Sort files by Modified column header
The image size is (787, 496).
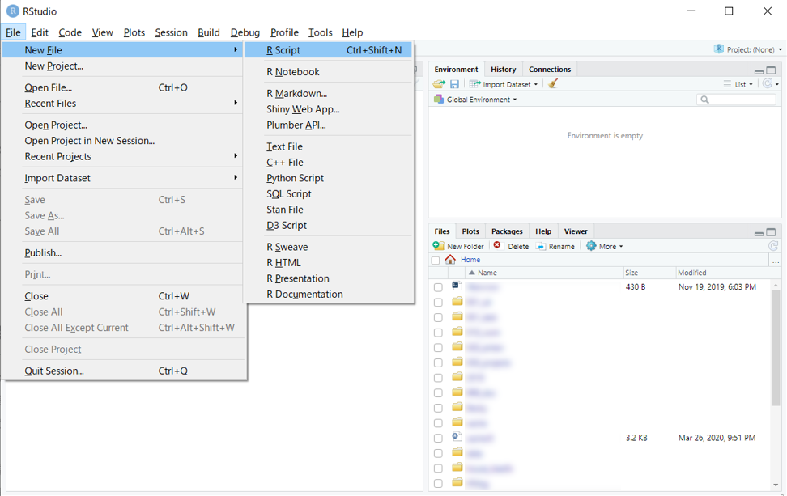pyautogui.click(x=723, y=273)
